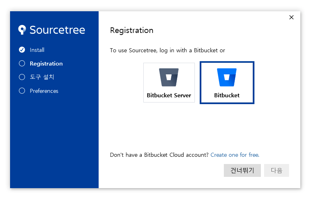Select the Bitbucket cloud option

[227, 83]
